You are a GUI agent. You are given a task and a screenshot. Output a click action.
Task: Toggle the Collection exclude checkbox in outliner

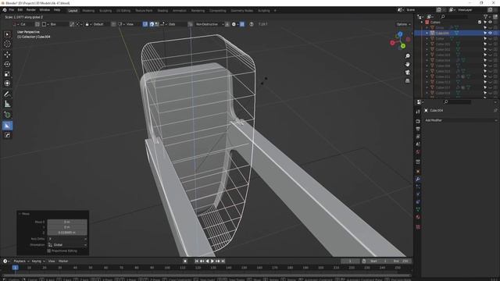coord(480,22)
